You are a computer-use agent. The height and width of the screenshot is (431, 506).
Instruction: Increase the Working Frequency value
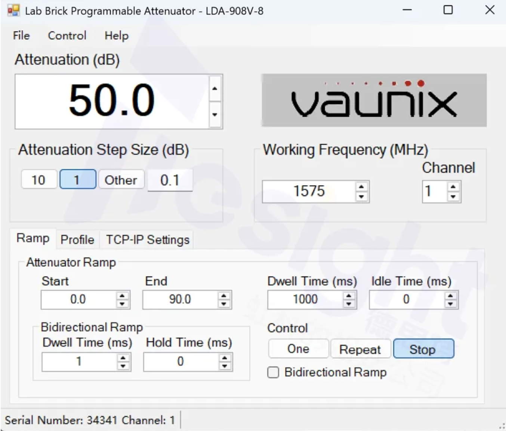(361, 187)
